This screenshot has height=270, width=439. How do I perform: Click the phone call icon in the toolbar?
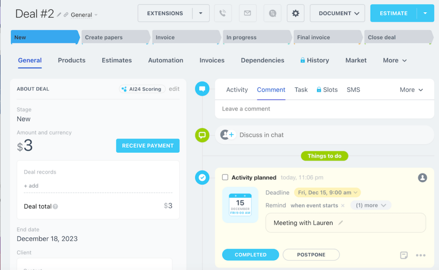click(x=223, y=13)
